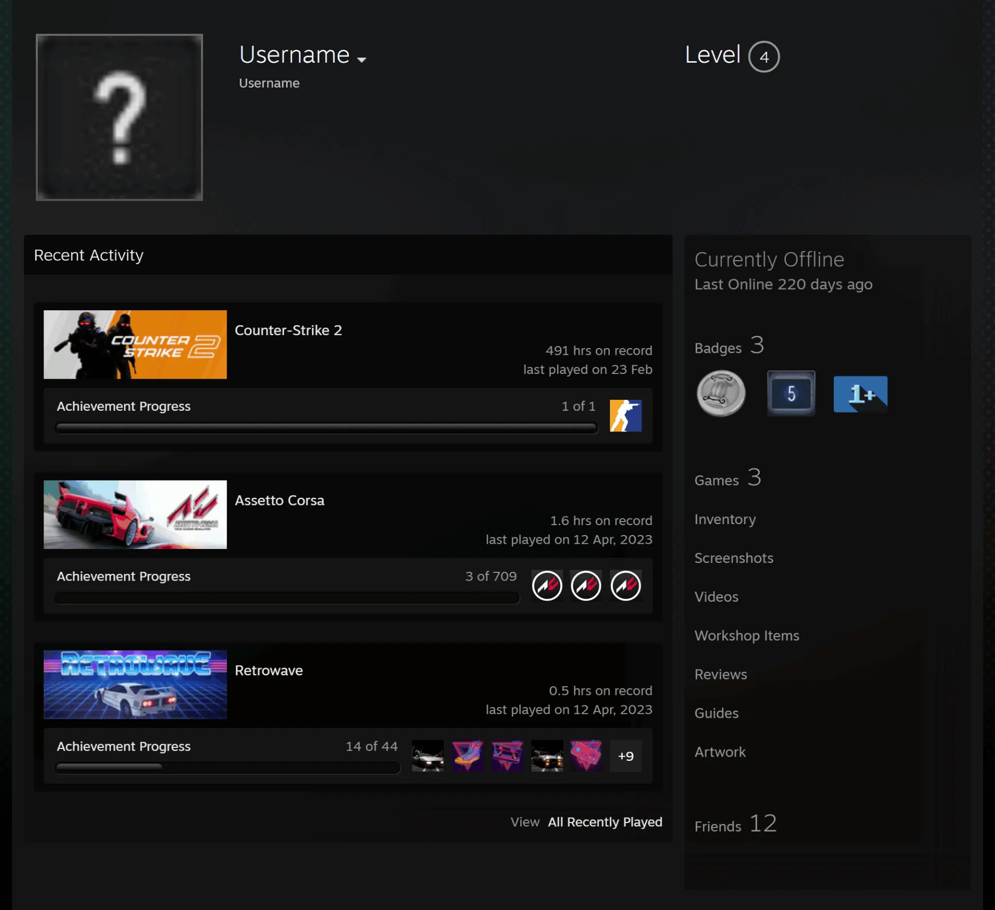Screen dimensions: 995x910
Task: Open the Assetto Corsa title link
Action: tap(279, 500)
